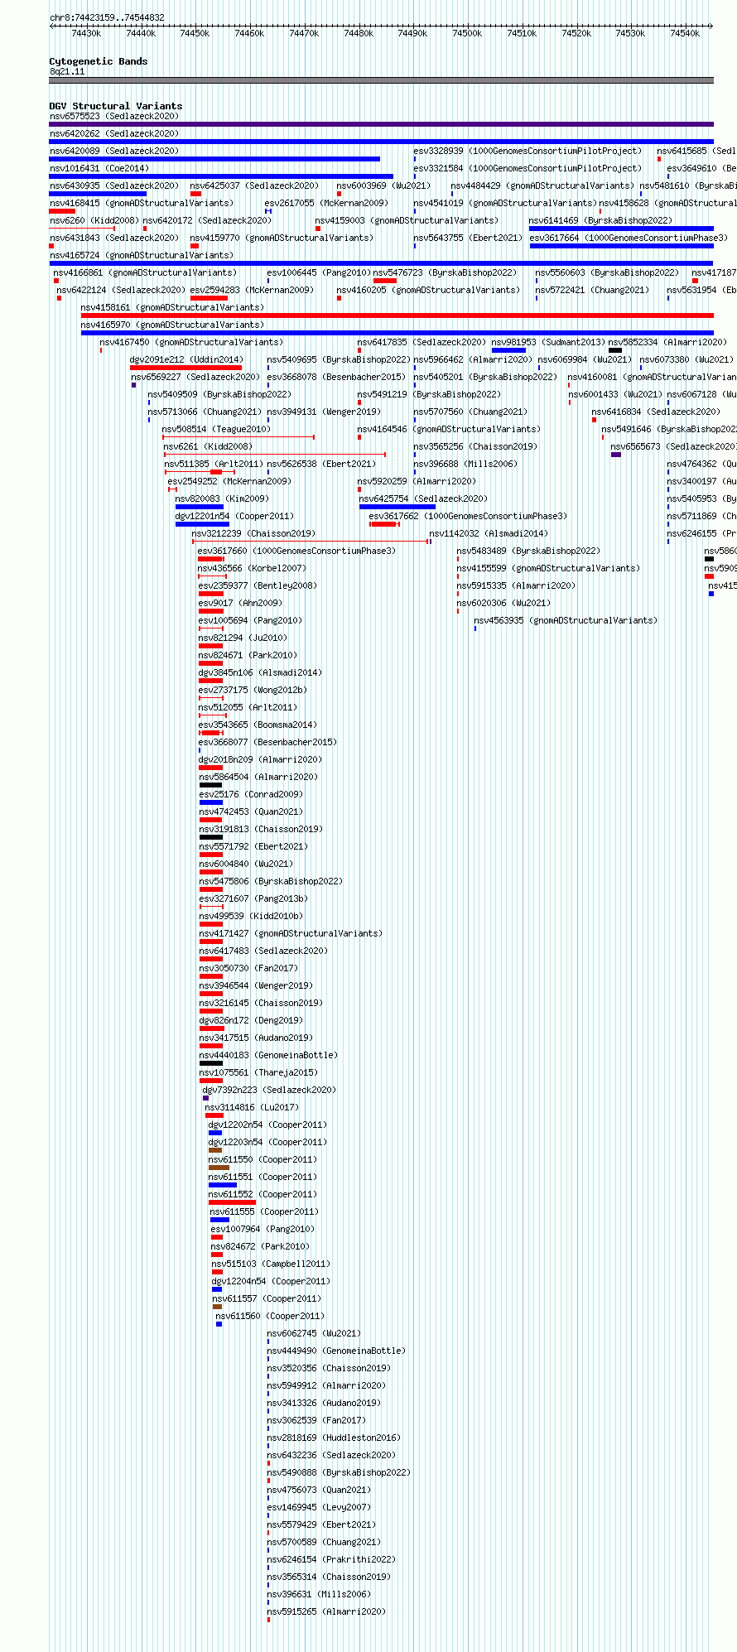Select nsv2818169 (Huddleston2016) variant
This screenshot has width=737, height=1652.
[334, 1438]
